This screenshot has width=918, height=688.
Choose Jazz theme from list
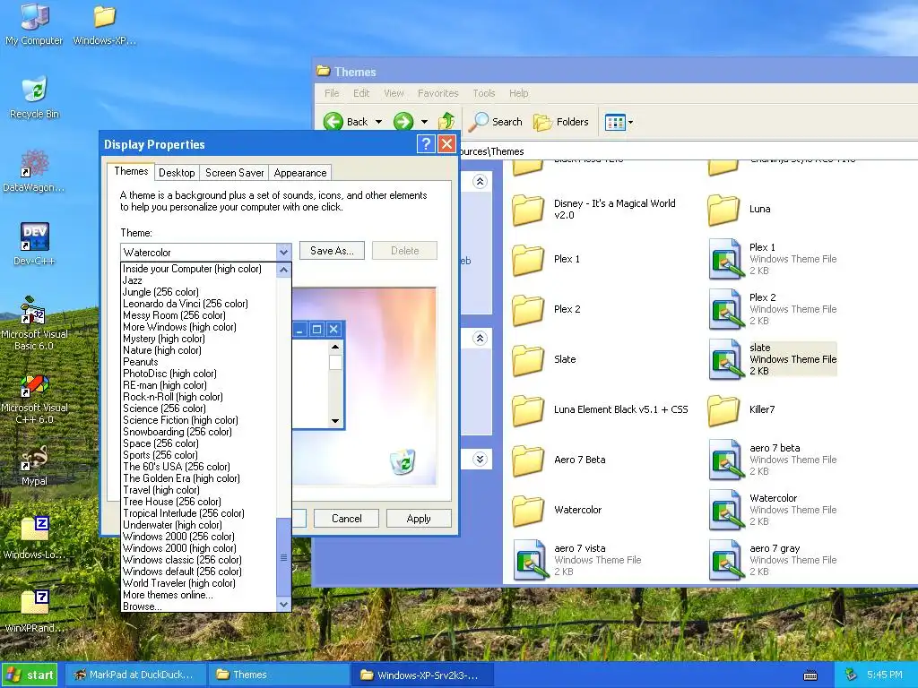point(198,280)
